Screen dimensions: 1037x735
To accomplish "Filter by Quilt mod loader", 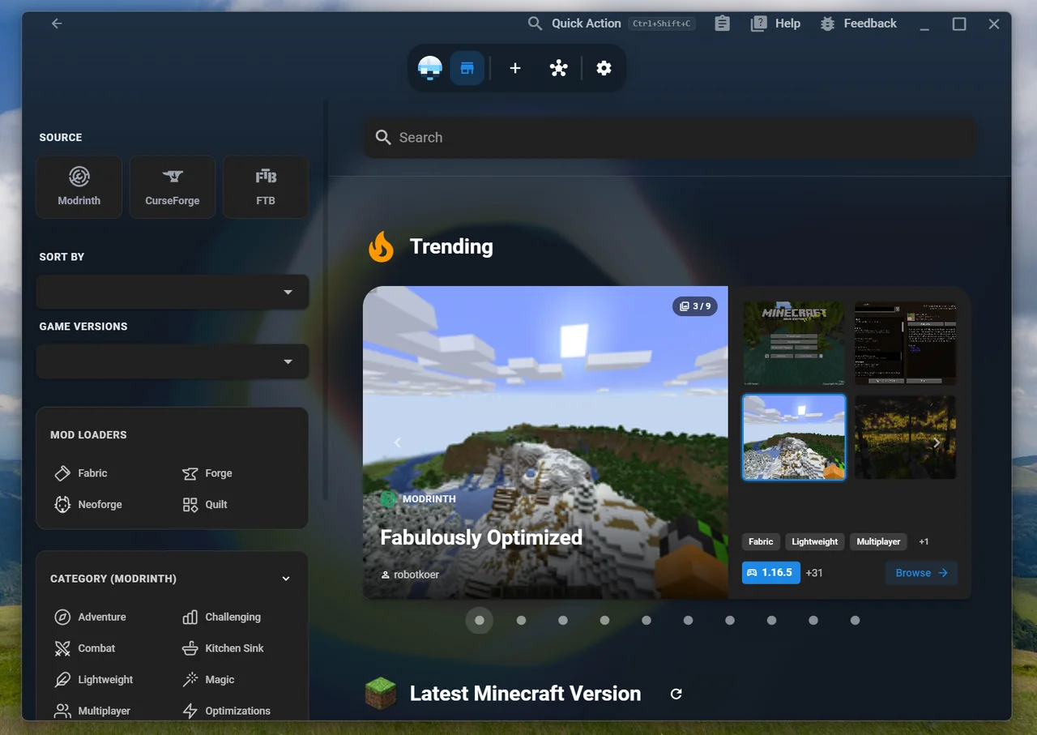I will pos(205,504).
